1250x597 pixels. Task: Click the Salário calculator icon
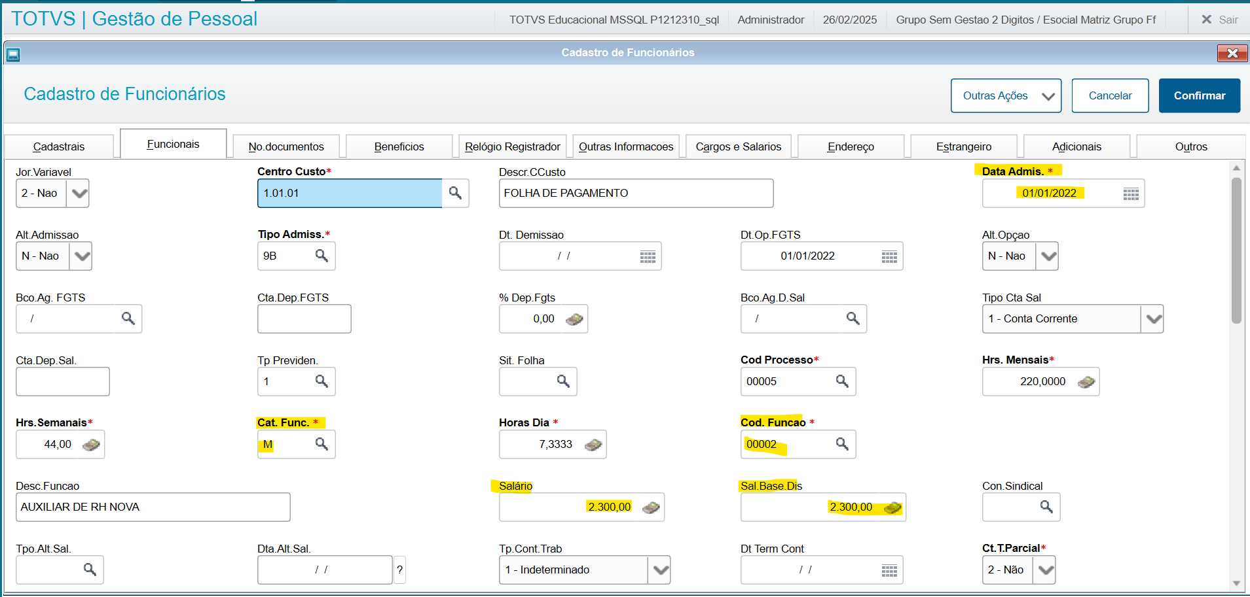tap(651, 507)
